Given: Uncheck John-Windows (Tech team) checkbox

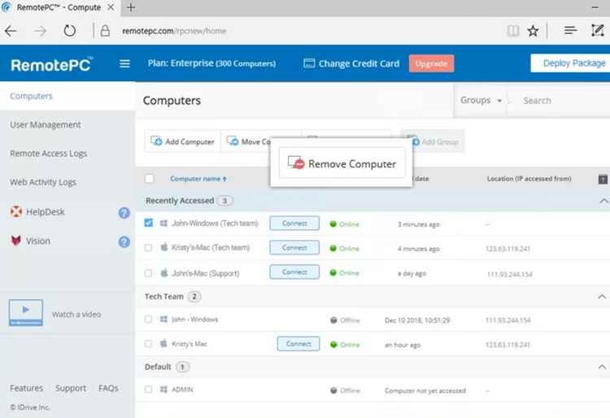Looking at the screenshot, I should pos(148,223).
